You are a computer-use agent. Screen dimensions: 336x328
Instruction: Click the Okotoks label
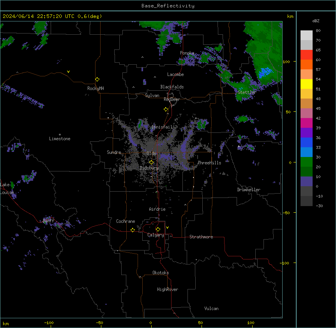(161, 273)
